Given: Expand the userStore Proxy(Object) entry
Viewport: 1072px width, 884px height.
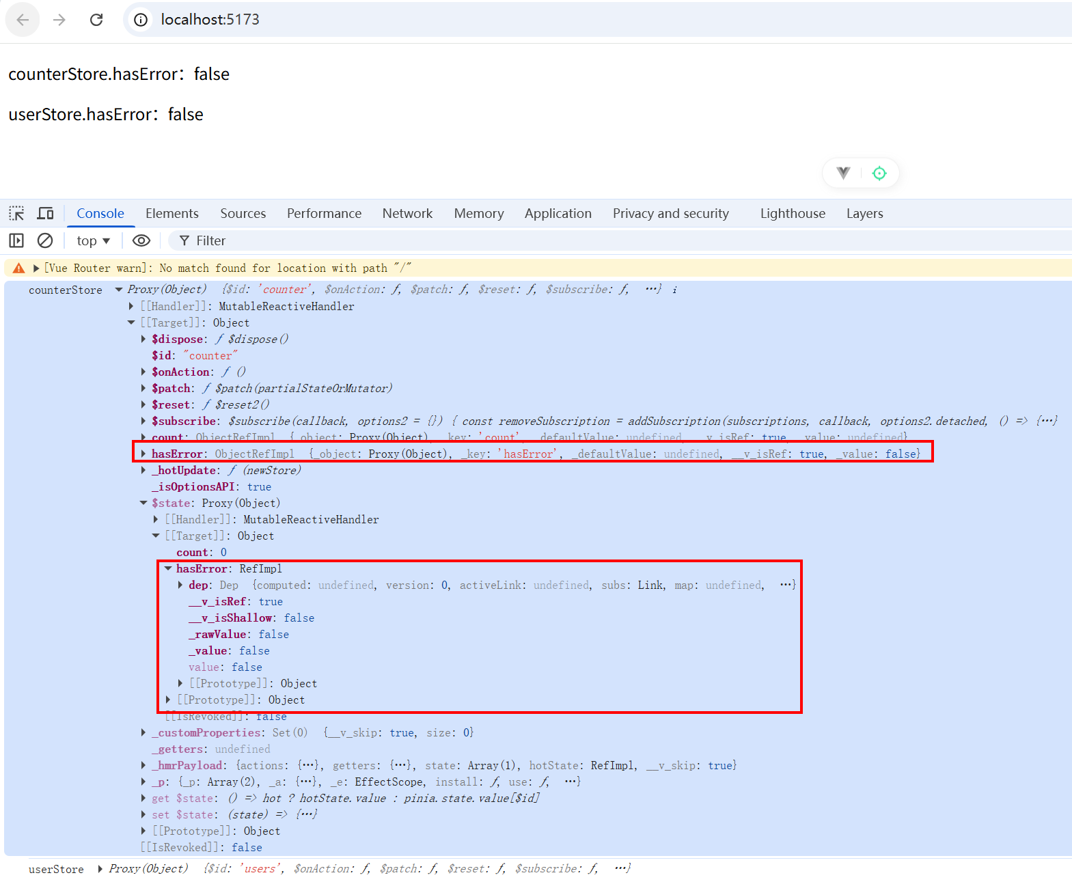Looking at the screenshot, I should (100, 869).
